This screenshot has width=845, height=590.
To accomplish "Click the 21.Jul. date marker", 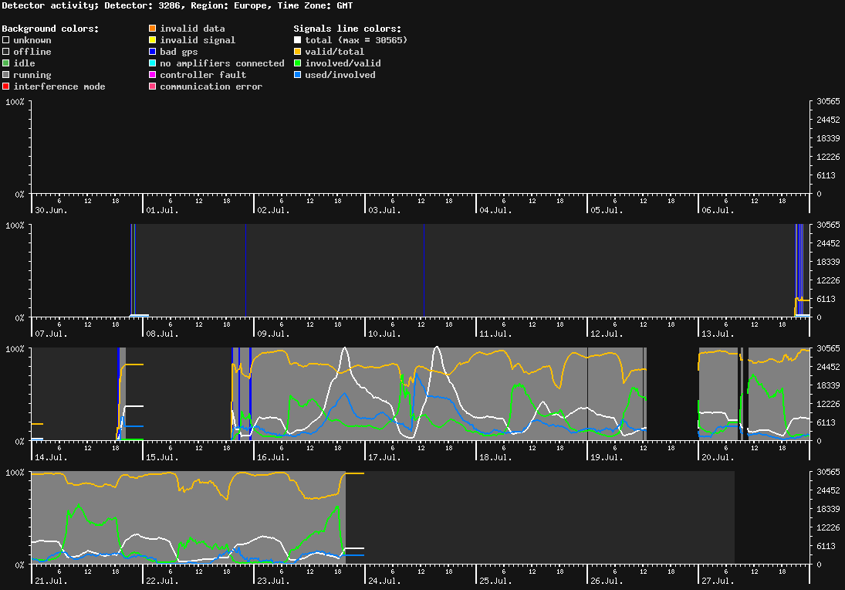I will tap(51, 581).
